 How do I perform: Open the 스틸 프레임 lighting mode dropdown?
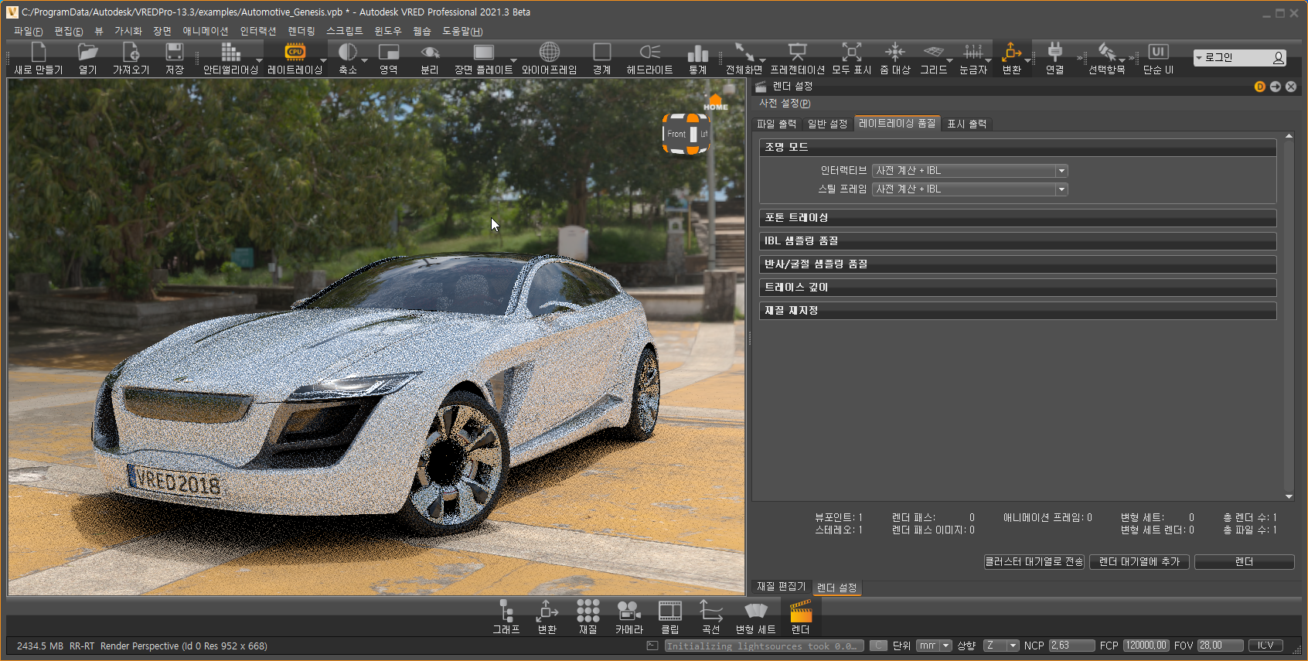pos(969,189)
